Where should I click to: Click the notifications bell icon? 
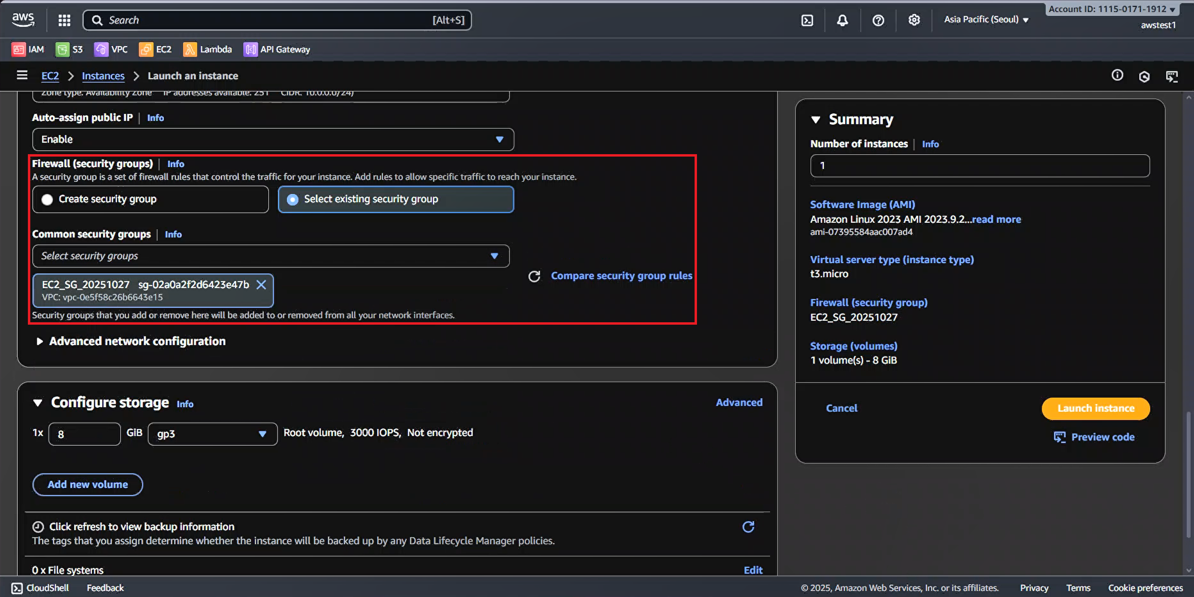click(x=842, y=20)
